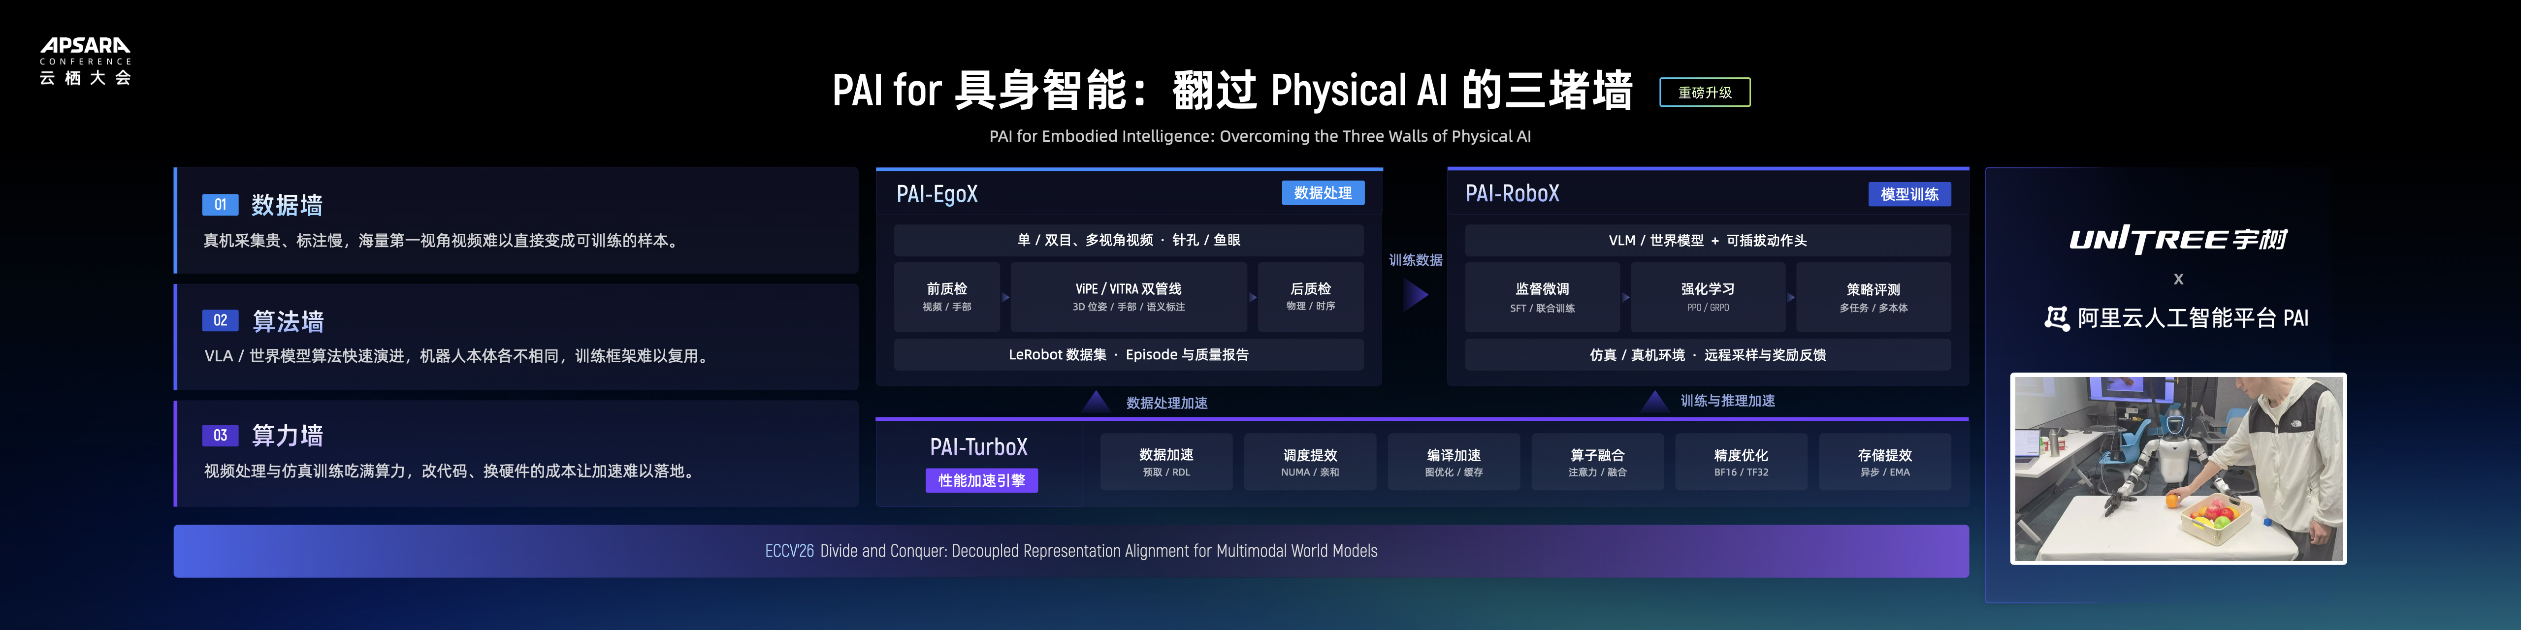Click the up triangle beside 数据处理加速

(x=1096, y=401)
